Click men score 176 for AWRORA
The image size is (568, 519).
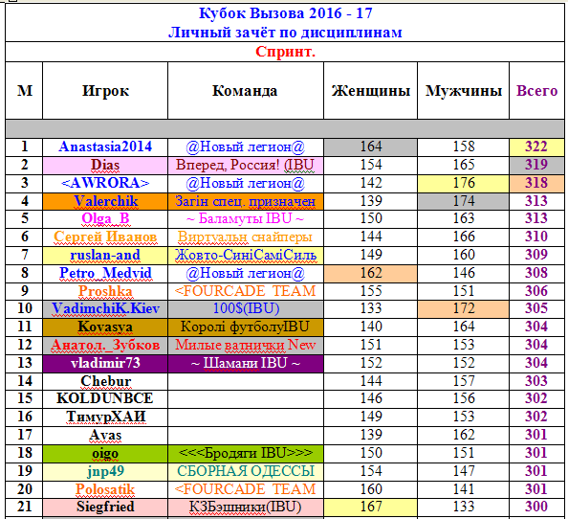tap(464, 183)
